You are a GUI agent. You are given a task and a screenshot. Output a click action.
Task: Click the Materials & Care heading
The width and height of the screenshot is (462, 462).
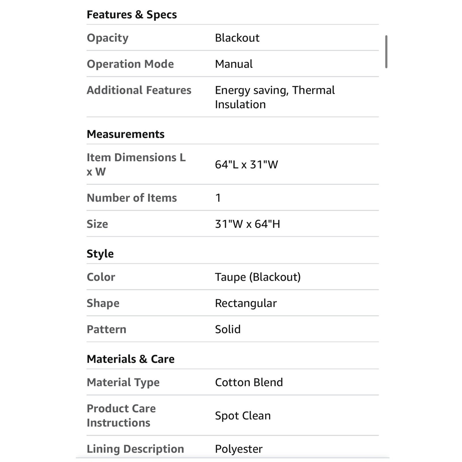(x=131, y=359)
